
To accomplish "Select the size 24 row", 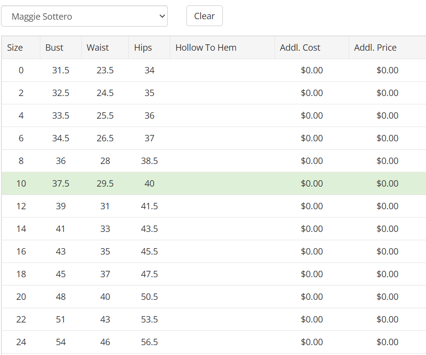I will [x=21, y=342].
